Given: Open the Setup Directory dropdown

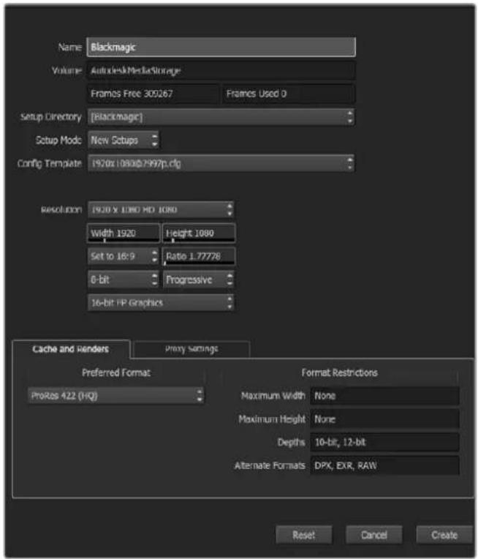Looking at the screenshot, I should 221,117.
